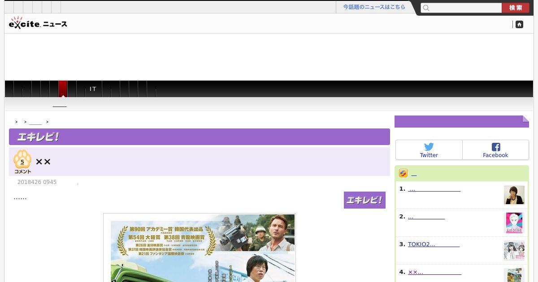This screenshot has height=282, width=538.
Task: Open ranking item number 2 link
Action: pos(426,217)
